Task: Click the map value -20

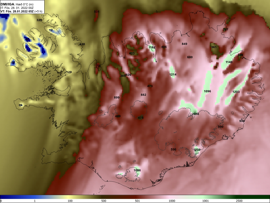Action: (13, 62)
